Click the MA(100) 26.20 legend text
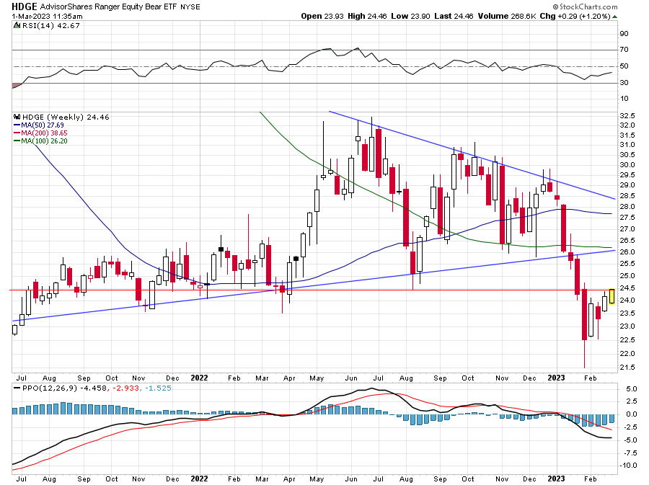 point(44,141)
